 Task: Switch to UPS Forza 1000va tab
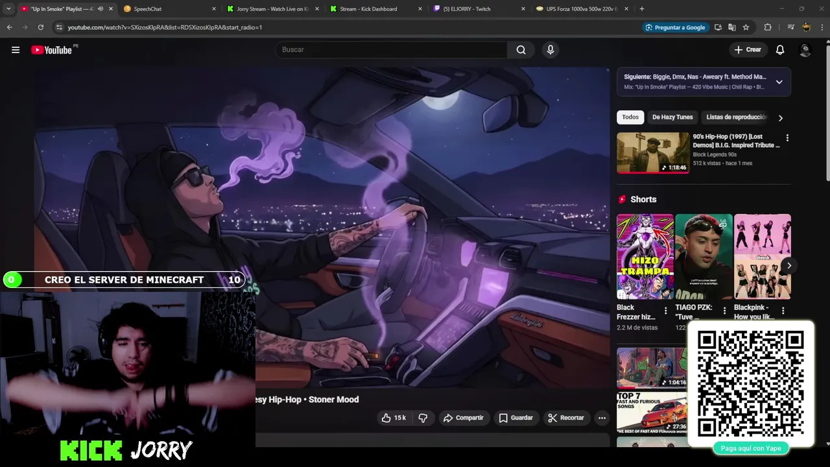[581, 9]
